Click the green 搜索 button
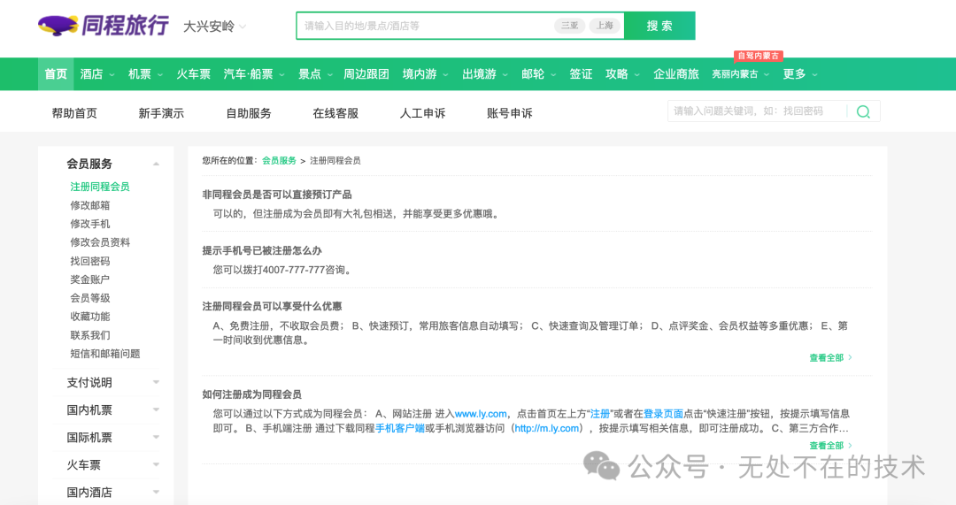 (x=659, y=26)
